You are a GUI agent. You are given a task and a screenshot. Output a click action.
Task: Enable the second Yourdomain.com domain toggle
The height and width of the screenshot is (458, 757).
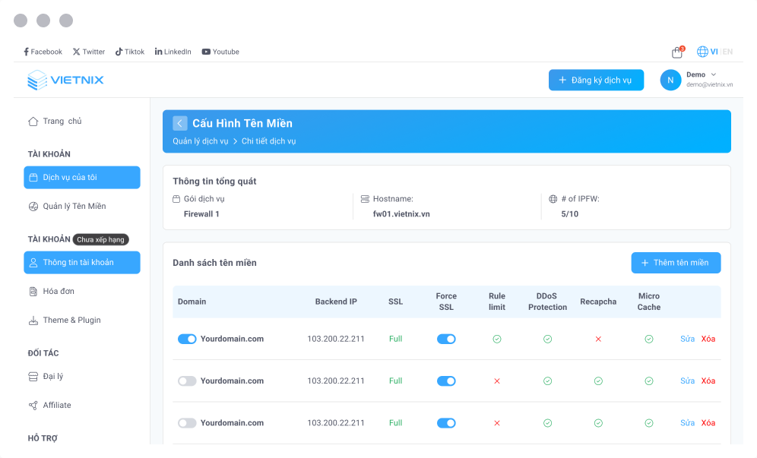[187, 381]
